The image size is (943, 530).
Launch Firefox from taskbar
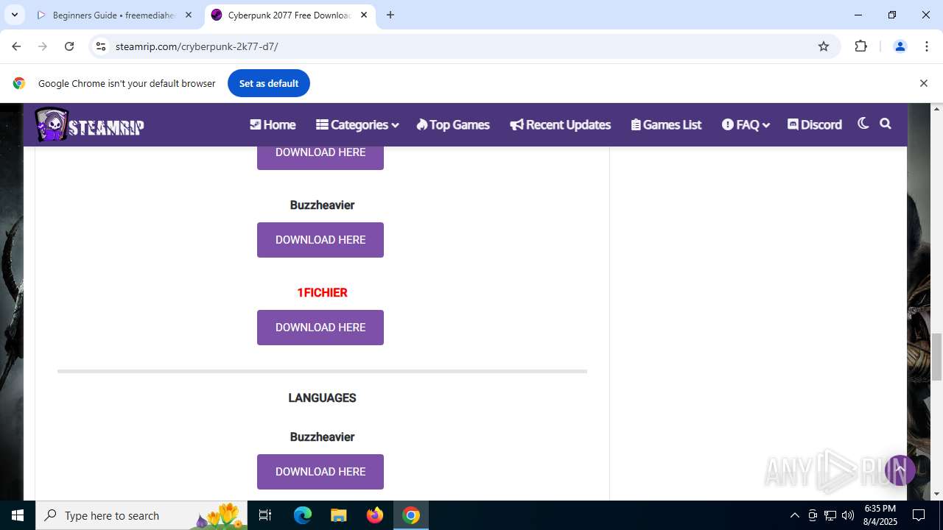point(374,515)
